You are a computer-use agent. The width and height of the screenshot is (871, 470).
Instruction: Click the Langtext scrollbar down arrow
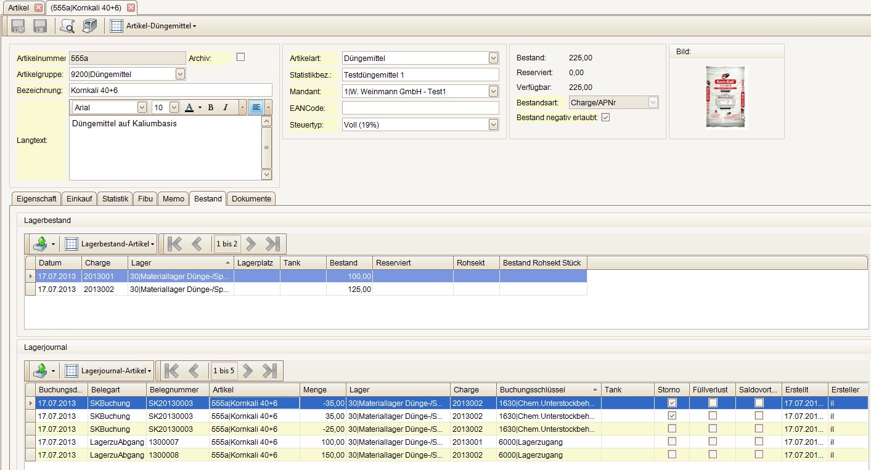click(266, 174)
